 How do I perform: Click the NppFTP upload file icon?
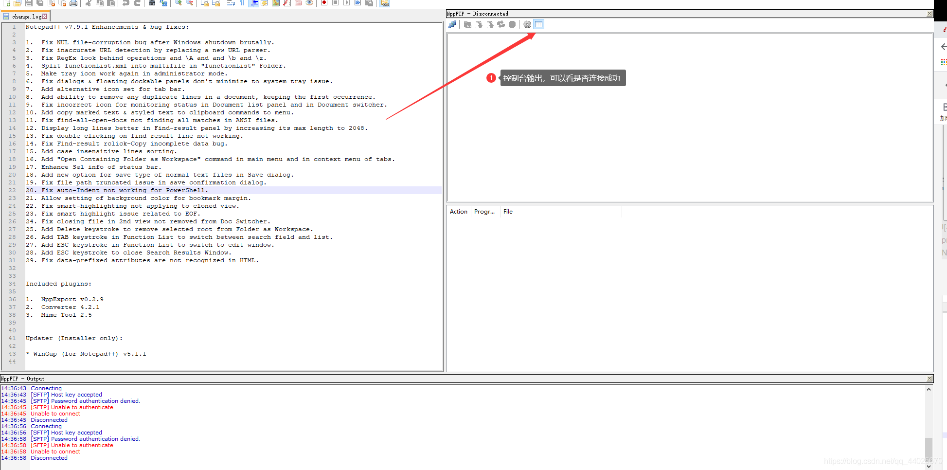pyautogui.click(x=490, y=24)
